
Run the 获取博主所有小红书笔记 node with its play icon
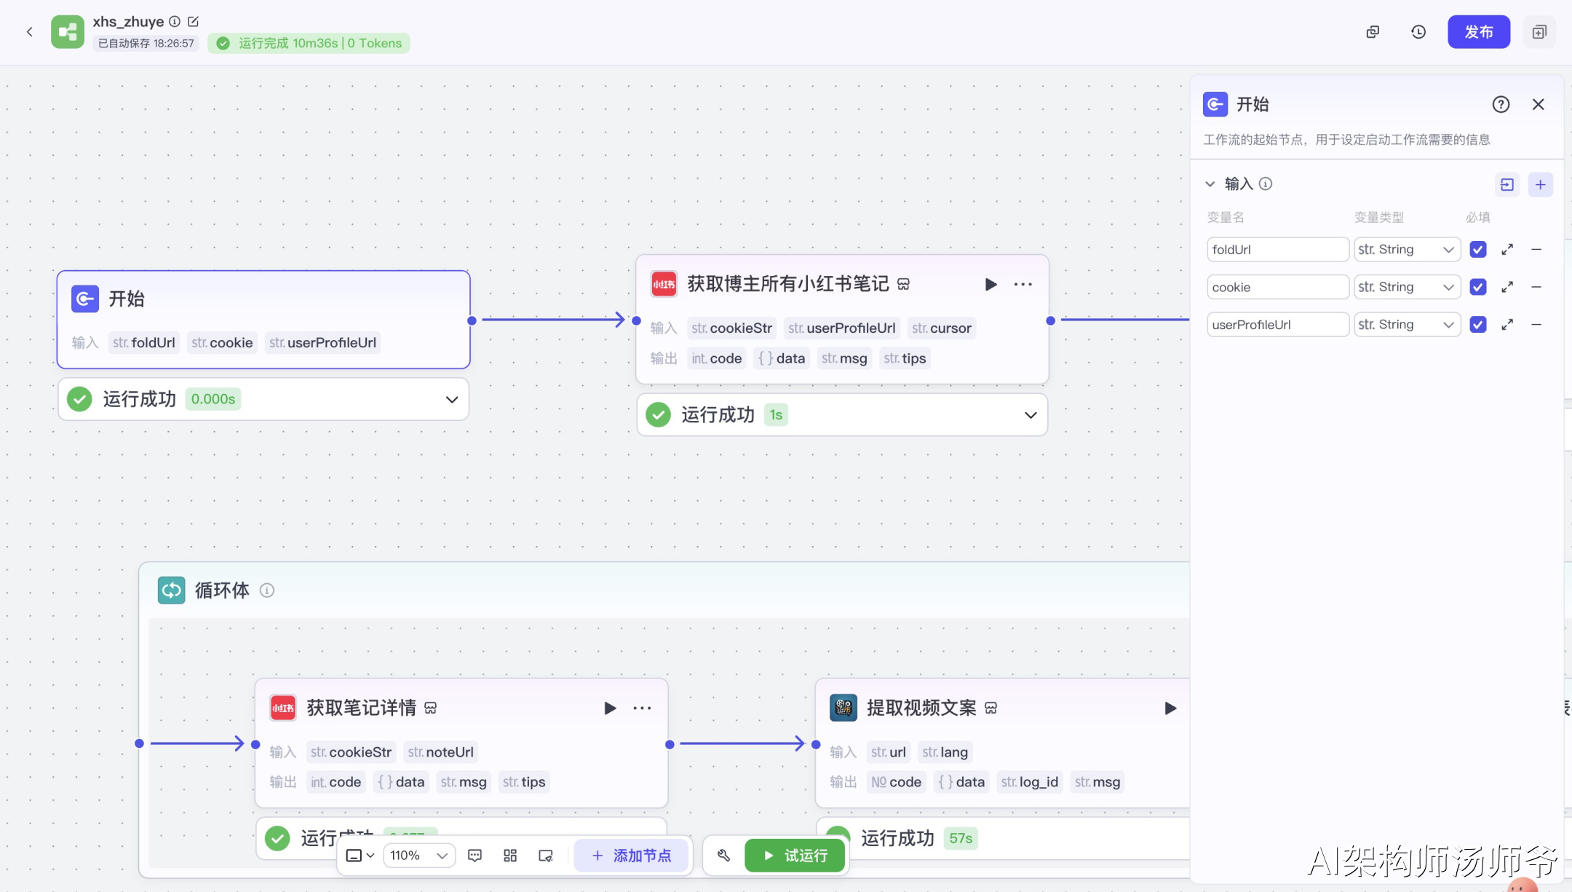coord(991,284)
